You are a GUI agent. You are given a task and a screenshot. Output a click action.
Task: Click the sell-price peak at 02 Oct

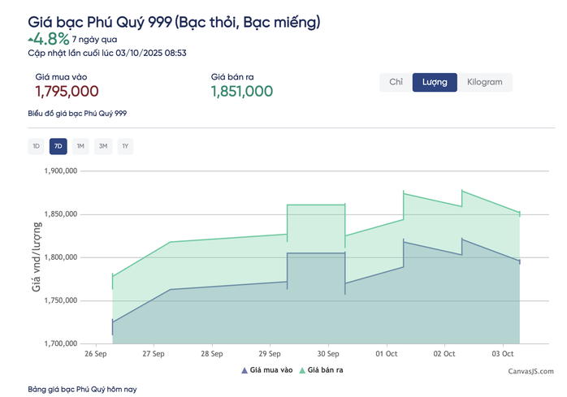click(x=462, y=191)
